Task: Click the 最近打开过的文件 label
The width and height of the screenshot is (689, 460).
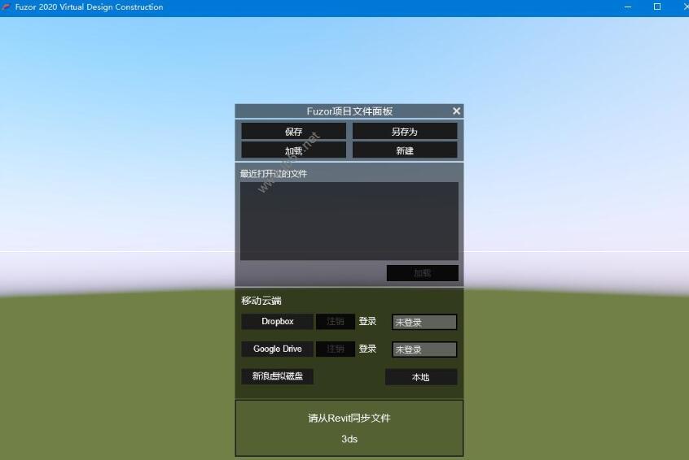Action: [x=274, y=174]
